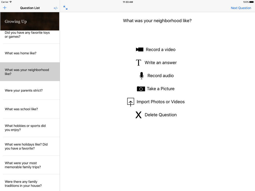
Task: Open 'What was school like?' question
Action: pyautogui.click(x=30, y=109)
